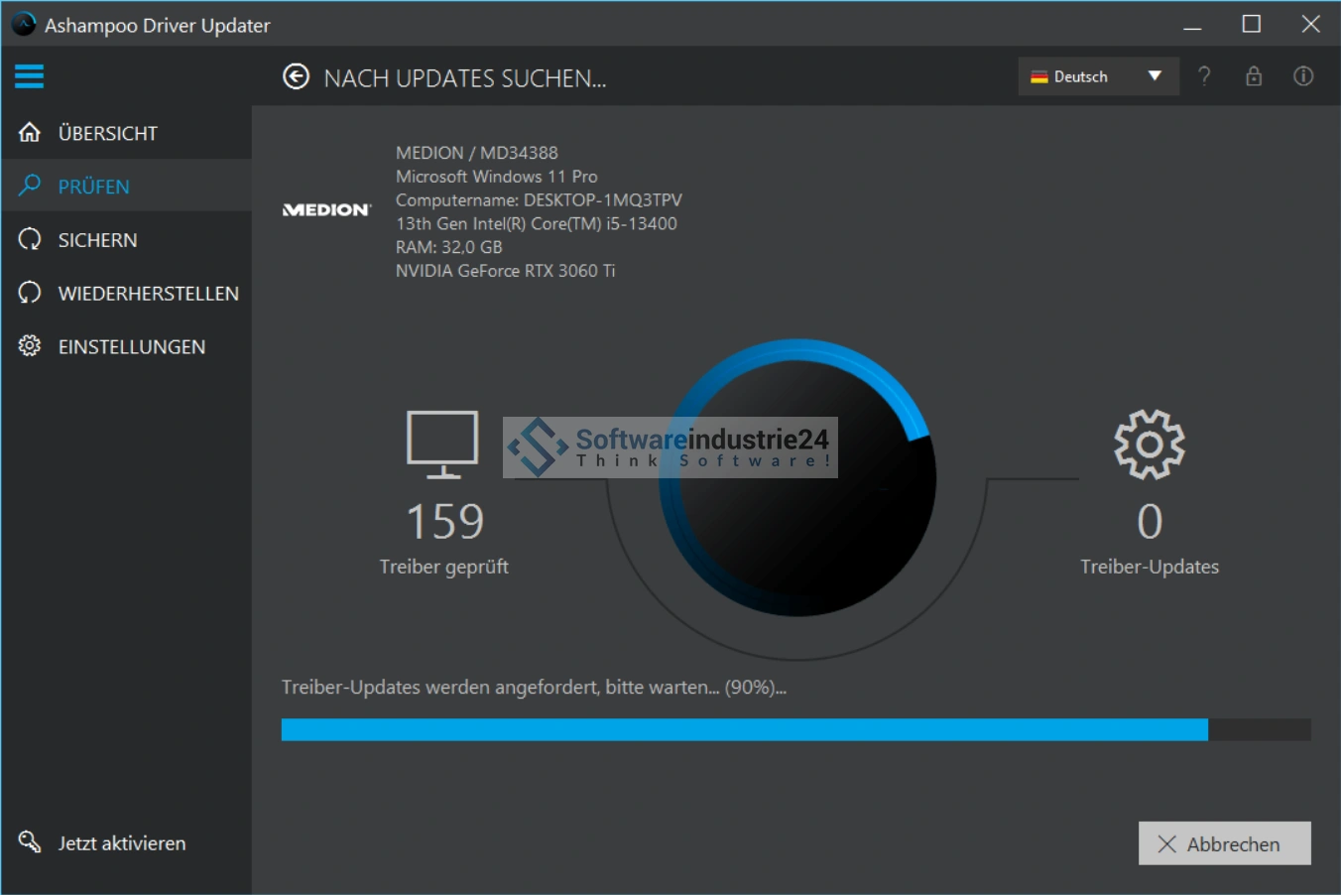Open the Deutsch language dropdown
This screenshot has width=1341, height=895.
1081,76
